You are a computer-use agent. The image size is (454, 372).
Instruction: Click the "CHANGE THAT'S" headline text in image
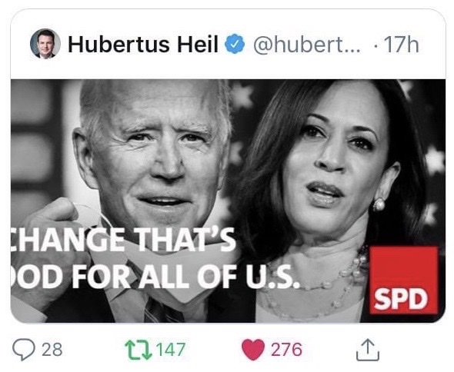click(x=123, y=240)
